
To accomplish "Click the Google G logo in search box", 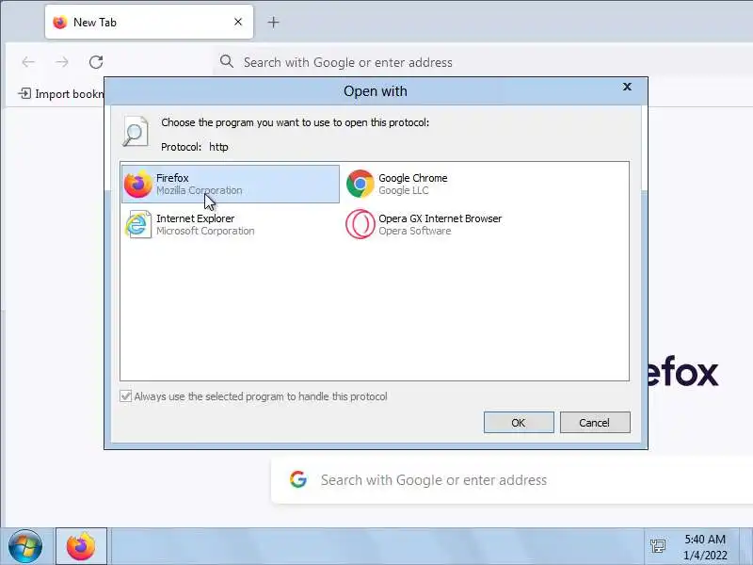I will tap(298, 479).
